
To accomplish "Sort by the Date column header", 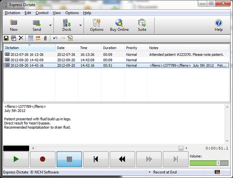I will click(x=67, y=48).
